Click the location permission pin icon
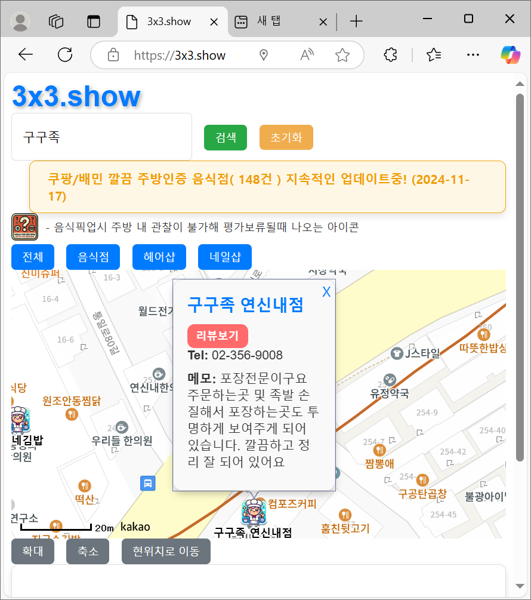The image size is (531, 600). [x=264, y=56]
